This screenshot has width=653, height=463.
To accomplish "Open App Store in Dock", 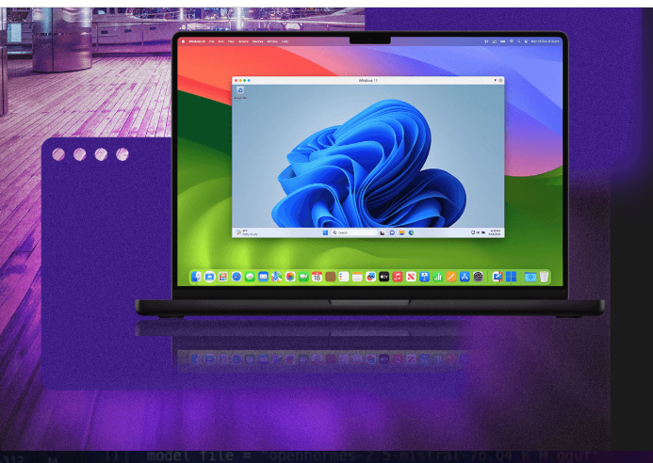I will point(465,277).
